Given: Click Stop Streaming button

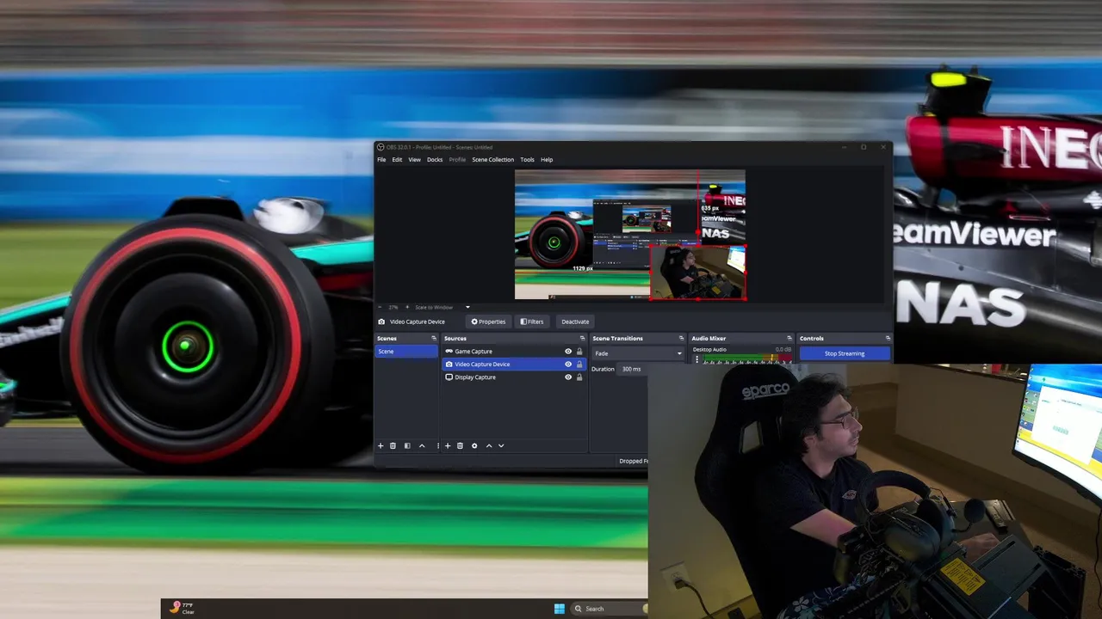Looking at the screenshot, I should coord(845,353).
